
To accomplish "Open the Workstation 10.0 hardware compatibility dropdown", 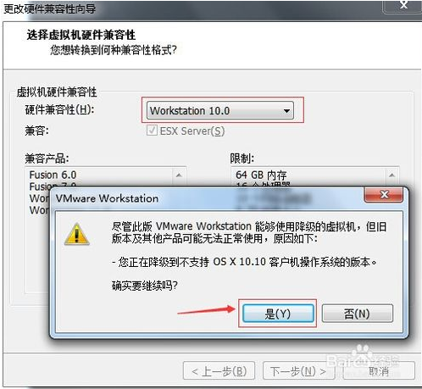I will [x=220, y=110].
